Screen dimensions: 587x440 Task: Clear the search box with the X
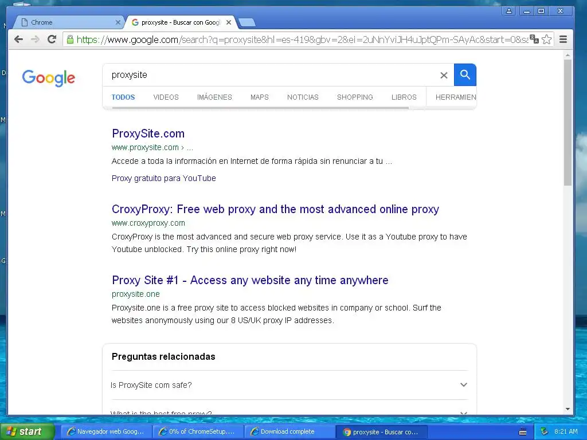pyautogui.click(x=444, y=75)
